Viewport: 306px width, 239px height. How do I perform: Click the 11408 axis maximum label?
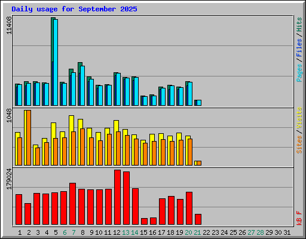pos(9,25)
